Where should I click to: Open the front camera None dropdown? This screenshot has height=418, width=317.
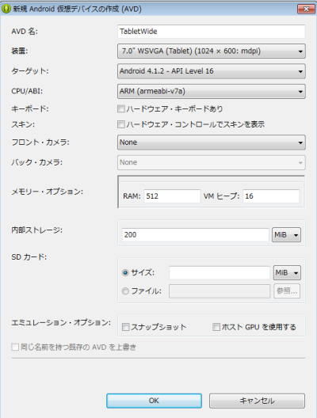click(x=212, y=142)
